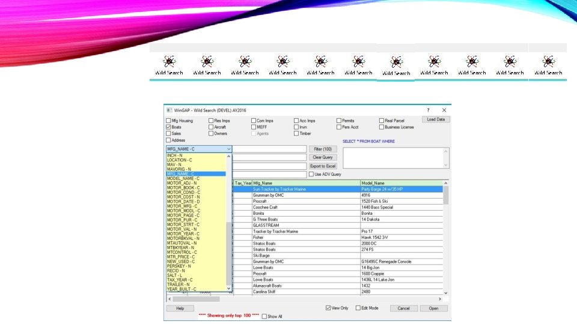This screenshot has height=324, width=577.
Task: Tick the Real Parcel checkbox
Action: coord(382,121)
